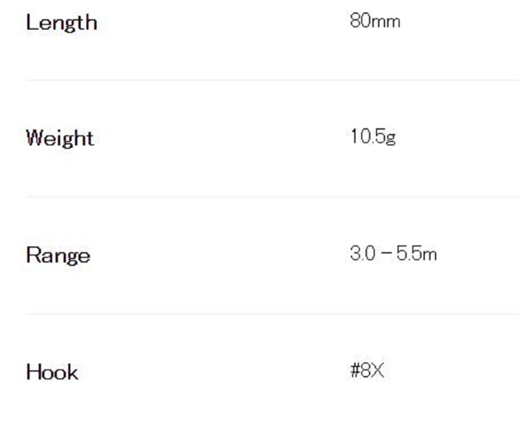This screenshot has height=442, width=519.
Task: Click the mm unit after 80
Action: (386, 22)
